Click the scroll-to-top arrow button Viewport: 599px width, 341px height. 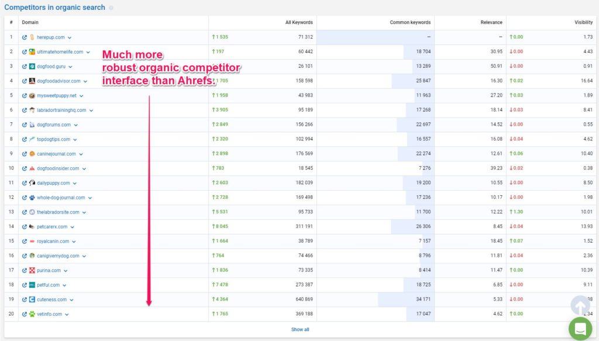(x=580, y=305)
